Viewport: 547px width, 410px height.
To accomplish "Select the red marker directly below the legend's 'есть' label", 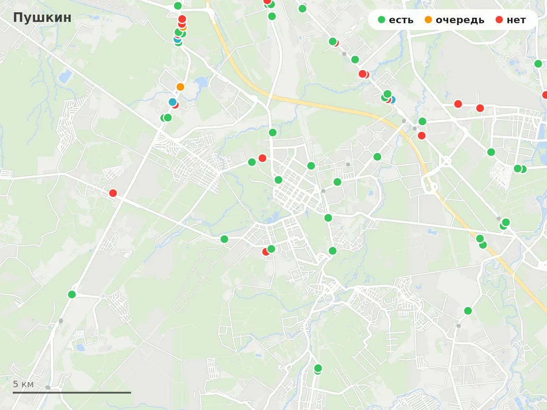I will [422, 135].
